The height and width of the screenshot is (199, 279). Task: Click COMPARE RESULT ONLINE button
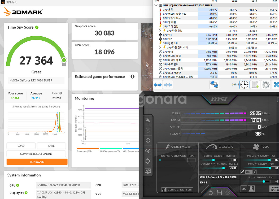click(36, 154)
